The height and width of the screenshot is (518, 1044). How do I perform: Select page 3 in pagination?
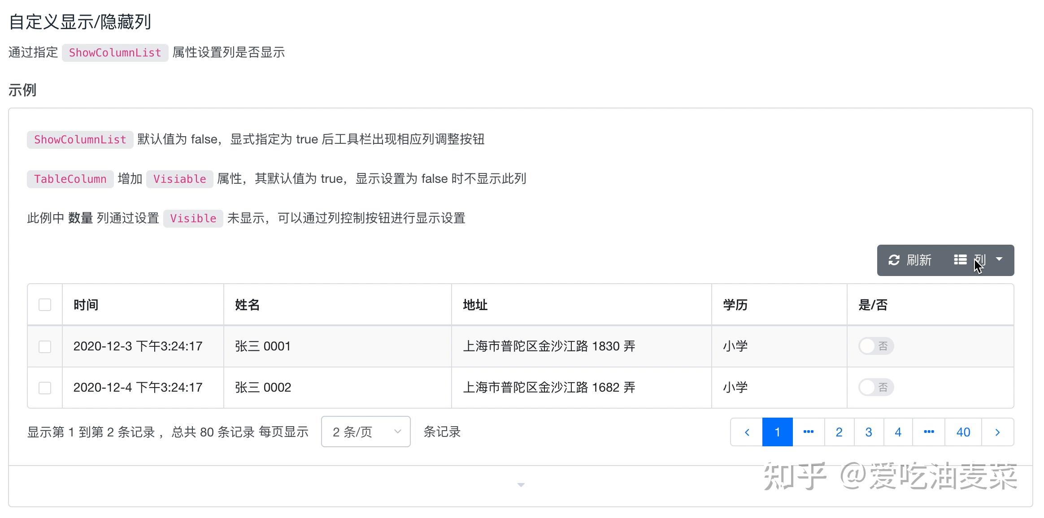[x=869, y=432]
